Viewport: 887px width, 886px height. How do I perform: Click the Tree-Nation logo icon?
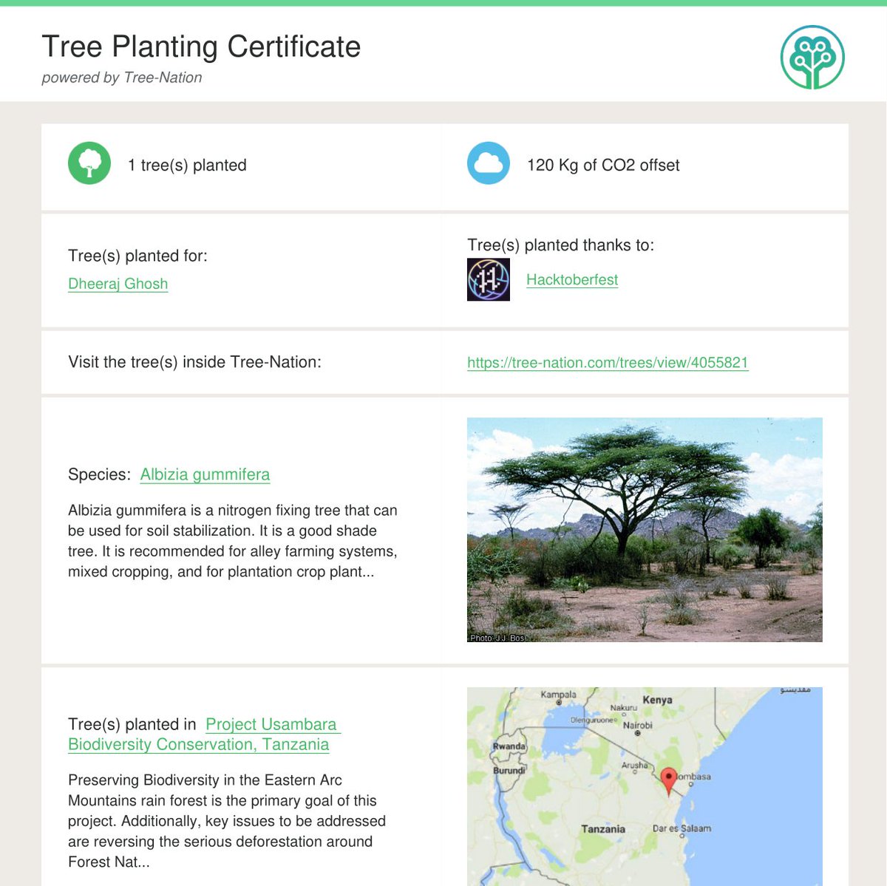812,58
